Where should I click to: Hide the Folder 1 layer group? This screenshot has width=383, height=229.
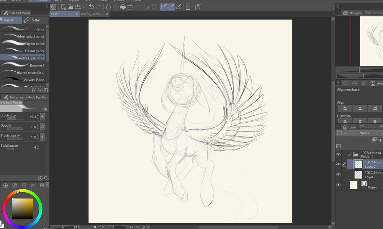tap(338, 154)
